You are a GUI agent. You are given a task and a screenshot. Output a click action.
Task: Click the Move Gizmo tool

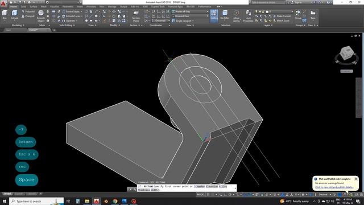click(237, 16)
